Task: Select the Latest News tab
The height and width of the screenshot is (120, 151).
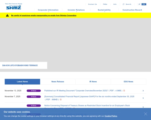Action: [x=22, y=82]
